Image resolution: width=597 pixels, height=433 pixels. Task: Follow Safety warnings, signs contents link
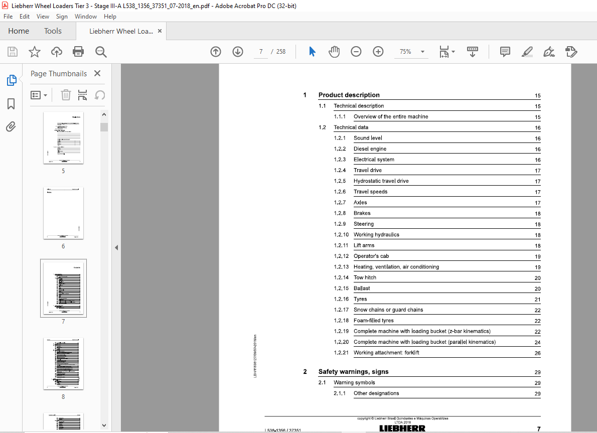pyautogui.click(x=353, y=372)
